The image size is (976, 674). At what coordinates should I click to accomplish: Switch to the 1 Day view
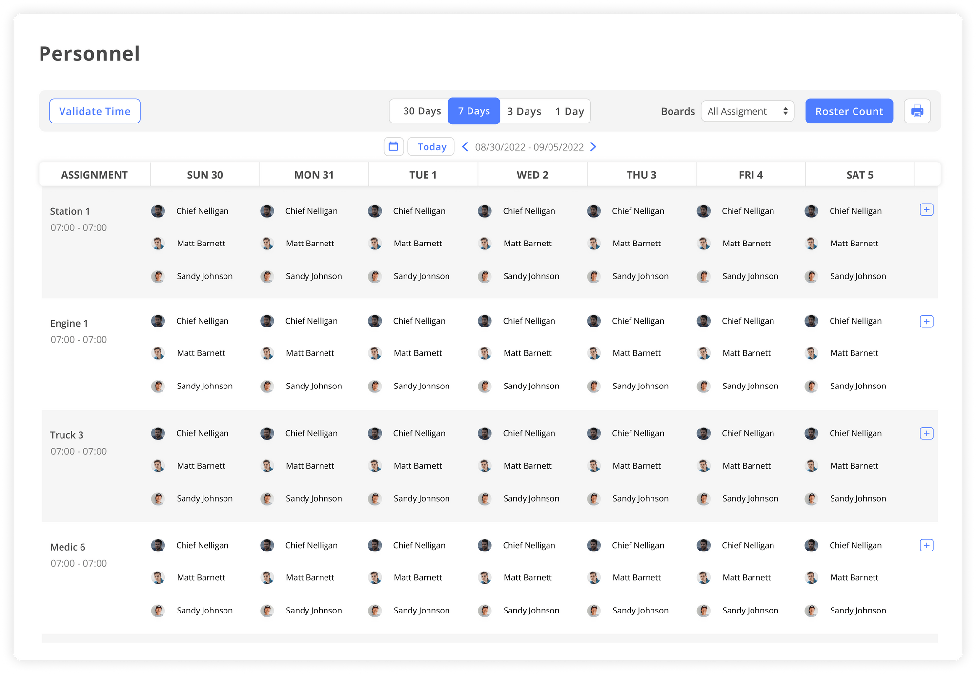[x=569, y=111]
